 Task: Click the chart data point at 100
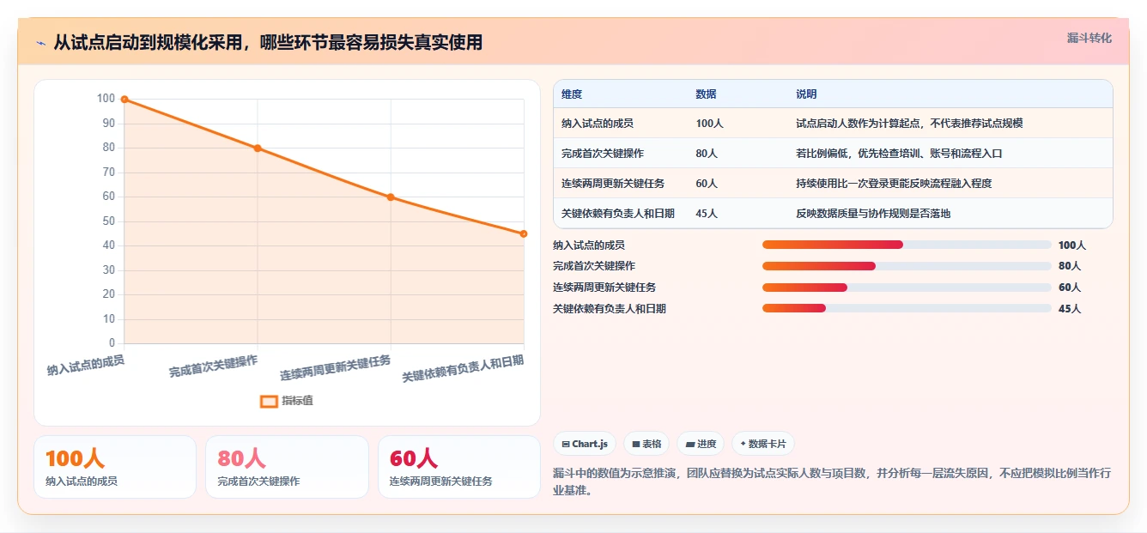pos(124,100)
